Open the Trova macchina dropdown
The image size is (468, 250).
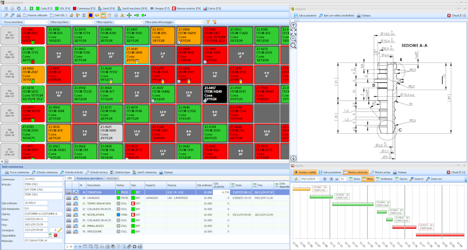click(x=47, y=22)
